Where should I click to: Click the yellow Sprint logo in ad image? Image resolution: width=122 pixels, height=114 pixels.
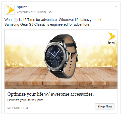point(111,36)
